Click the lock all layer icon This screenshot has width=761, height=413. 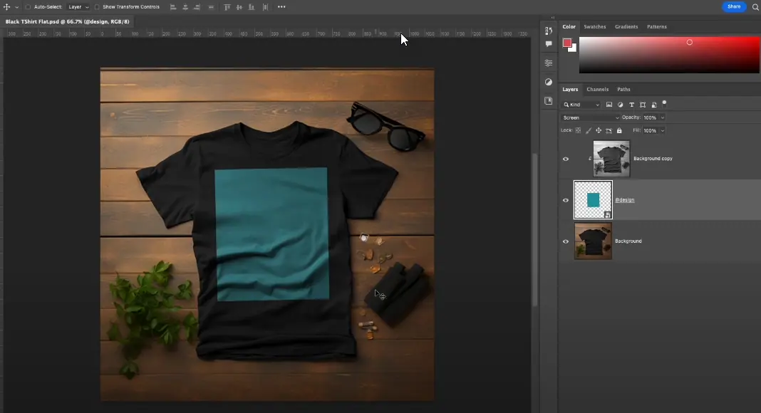(618, 131)
